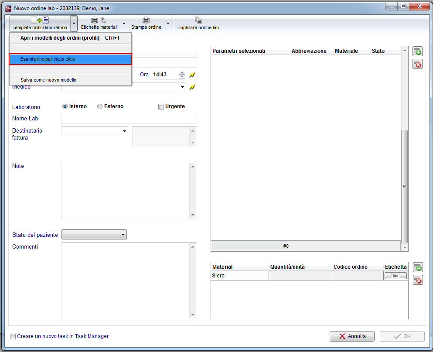Screen dimensions: 433x352
Task: Click the Annulla button
Action: pos(352,336)
